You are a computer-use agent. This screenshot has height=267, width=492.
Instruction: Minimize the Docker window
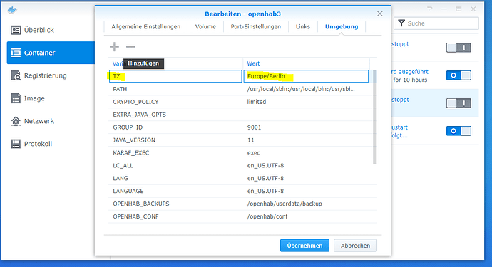pos(444,9)
